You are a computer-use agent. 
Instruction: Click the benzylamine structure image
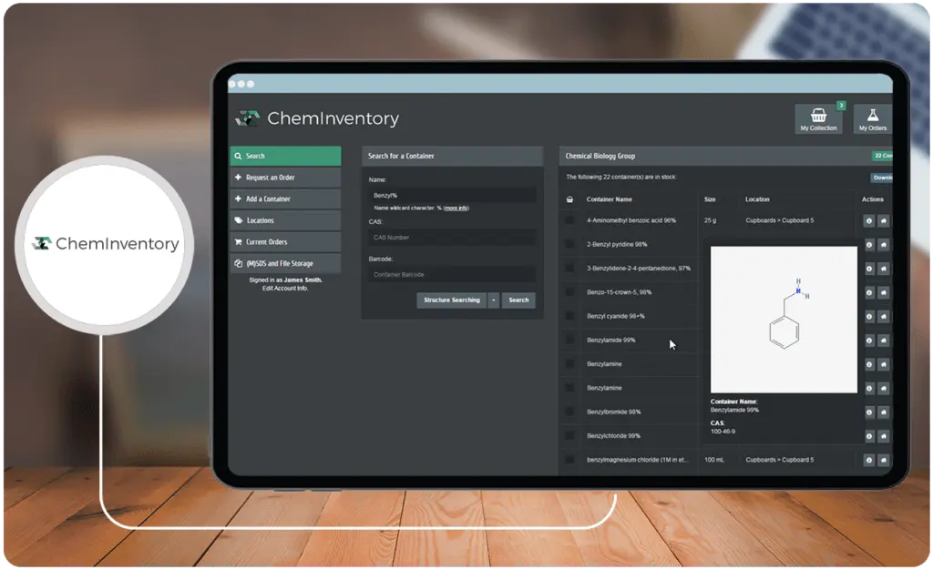[784, 320]
